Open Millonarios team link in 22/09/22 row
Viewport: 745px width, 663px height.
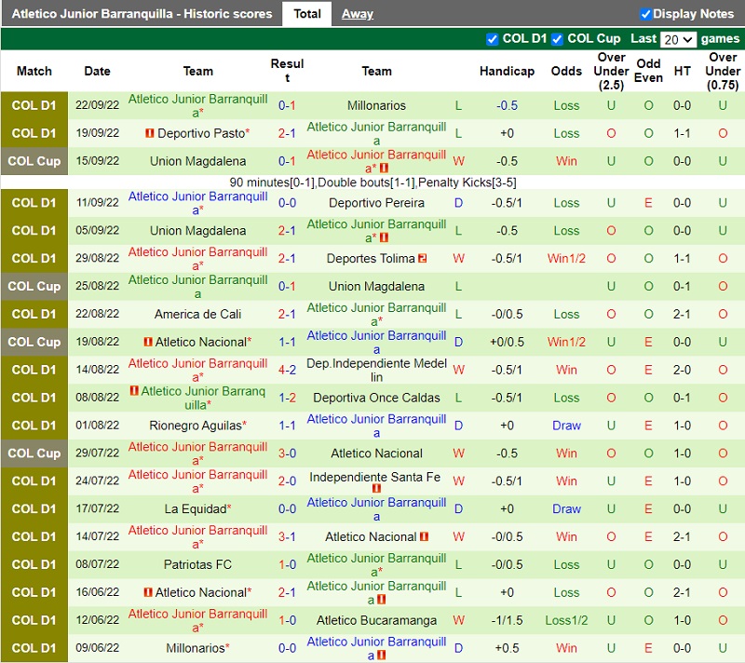click(x=376, y=106)
